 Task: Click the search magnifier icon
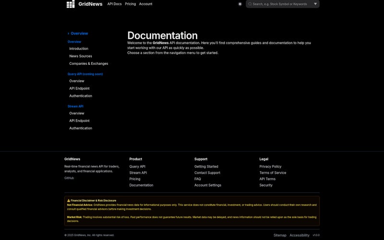coord(250,4)
